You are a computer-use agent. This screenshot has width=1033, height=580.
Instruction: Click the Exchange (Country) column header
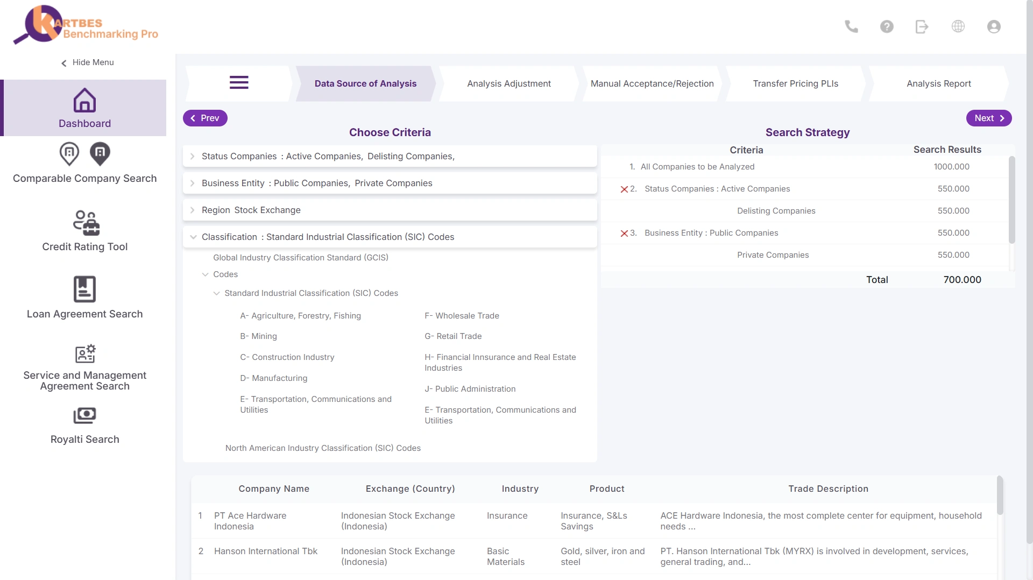(x=410, y=489)
